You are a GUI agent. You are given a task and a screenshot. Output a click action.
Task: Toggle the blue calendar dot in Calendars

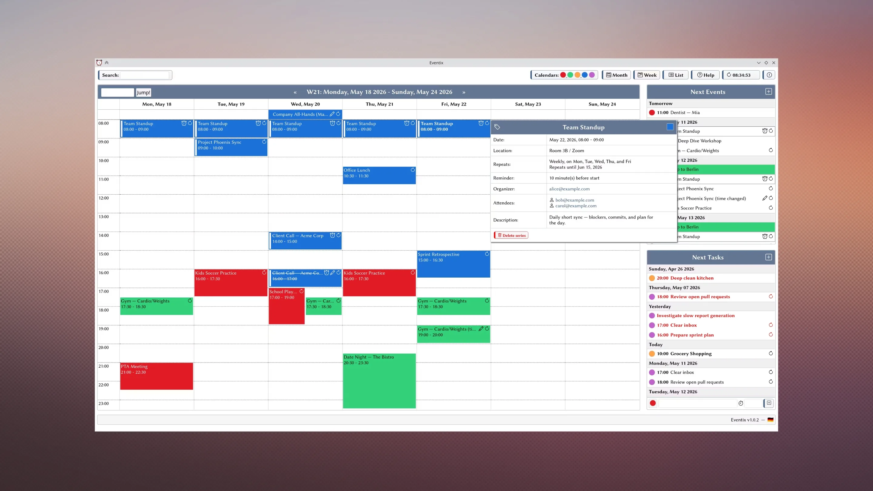click(x=585, y=75)
